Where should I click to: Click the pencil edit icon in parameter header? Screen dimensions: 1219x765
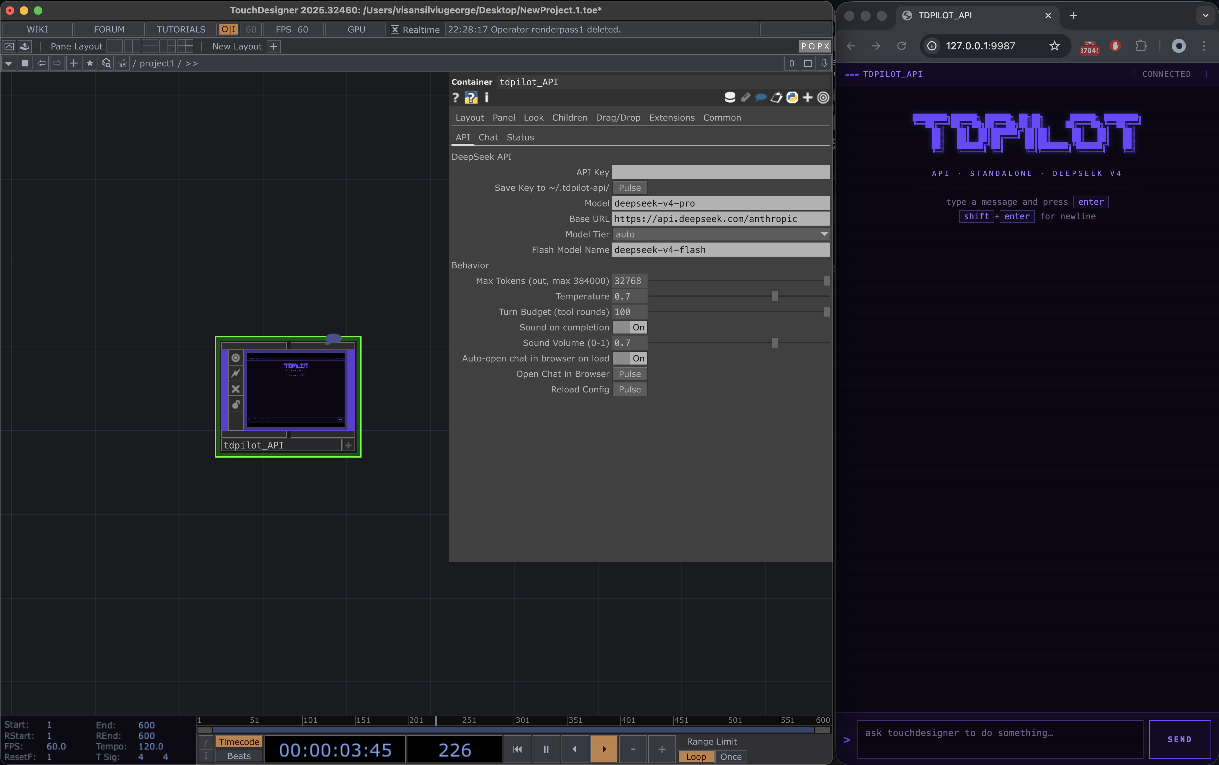pyautogui.click(x=746, y=98)
